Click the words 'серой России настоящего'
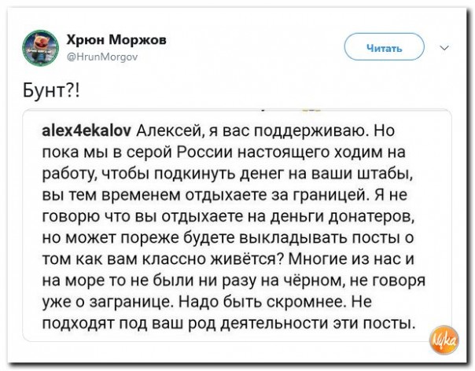The image size is (475, 371). (228, 152)
